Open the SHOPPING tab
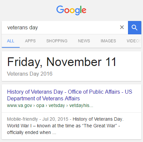 coord(57,41)
